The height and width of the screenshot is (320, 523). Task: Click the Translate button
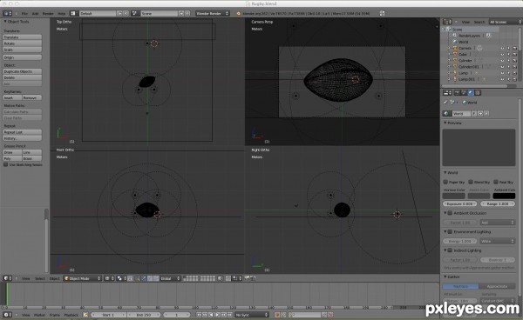click(x=23, y=37)
